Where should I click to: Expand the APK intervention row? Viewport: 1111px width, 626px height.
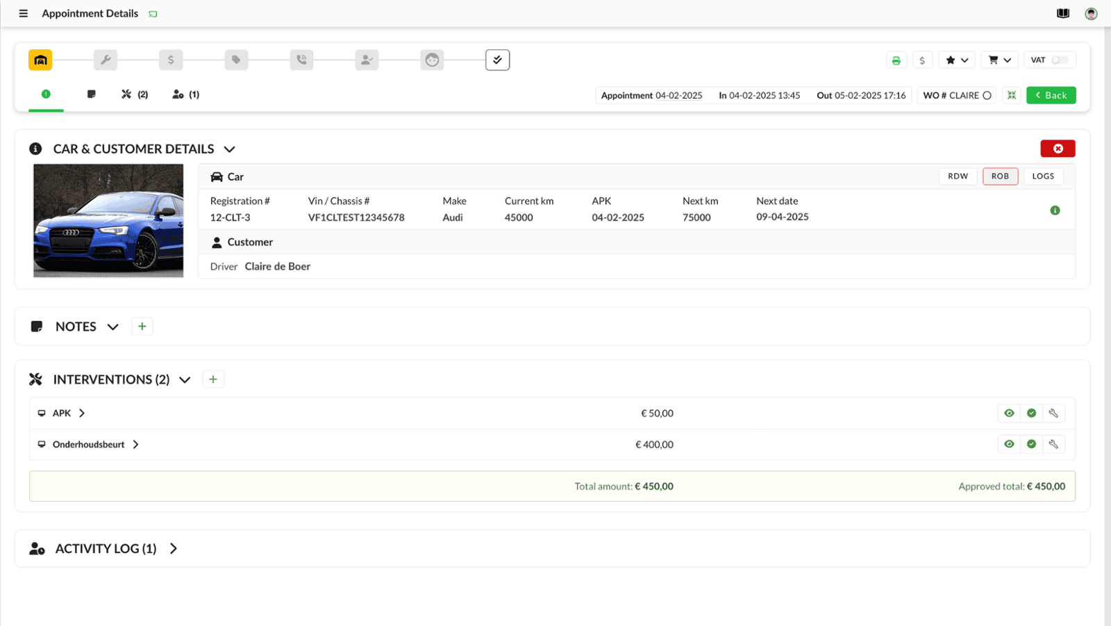pos(82,413)
